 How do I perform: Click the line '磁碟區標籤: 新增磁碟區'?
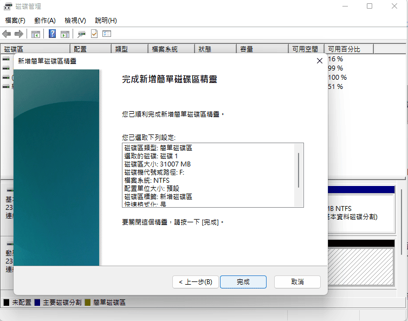(158, 196)
